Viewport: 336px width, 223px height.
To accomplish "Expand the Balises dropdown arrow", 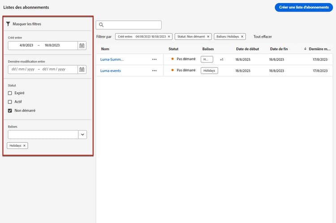I will coord(82,135).
